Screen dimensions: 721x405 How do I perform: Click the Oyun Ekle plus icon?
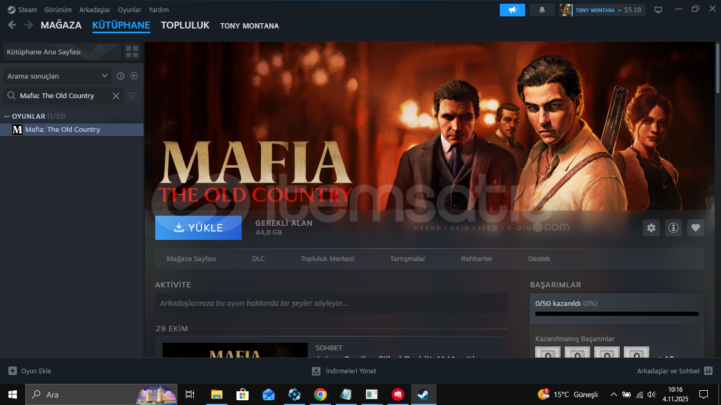click(13, 371)
